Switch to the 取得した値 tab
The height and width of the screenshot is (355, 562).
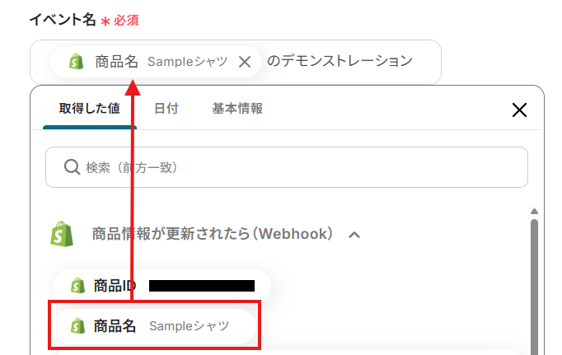[x=89, y=108]
